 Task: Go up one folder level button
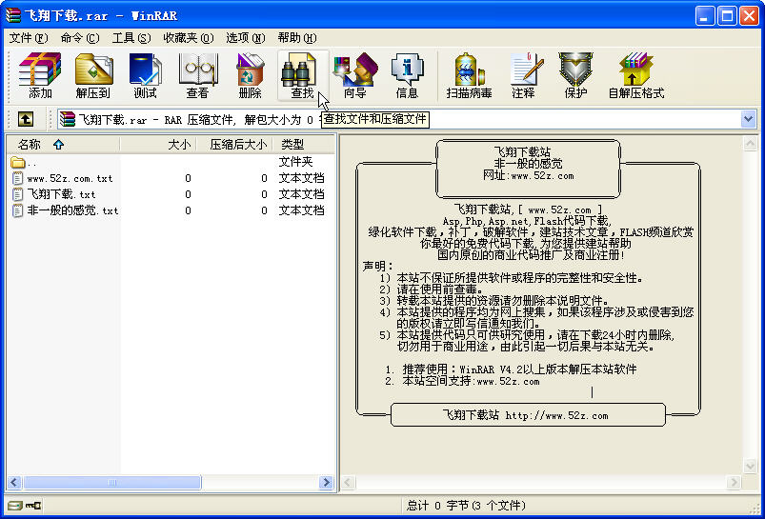pyautogui.click(x=26, y=119)
